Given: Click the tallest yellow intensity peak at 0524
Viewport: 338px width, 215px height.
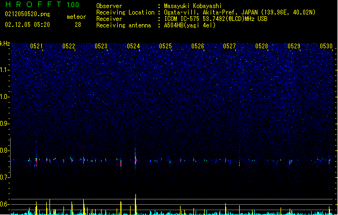Looking at the screenshot, I should point(135,204).
